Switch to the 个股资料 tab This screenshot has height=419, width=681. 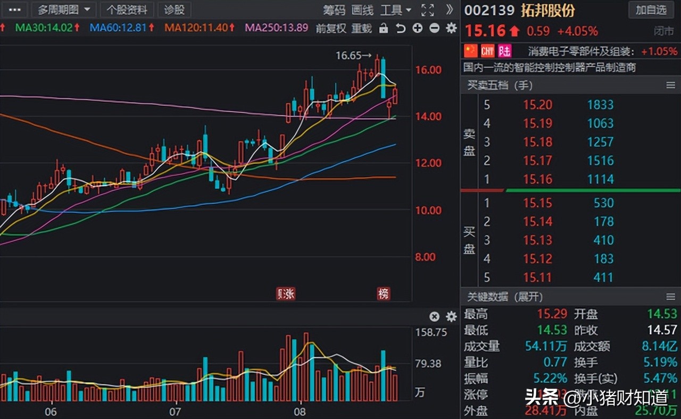pos(127,10)
